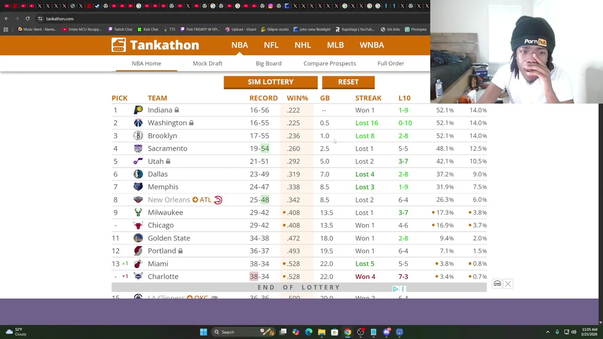
Task: Toggle the lock icon next to Indiana
Action: [x=177, y=110]
